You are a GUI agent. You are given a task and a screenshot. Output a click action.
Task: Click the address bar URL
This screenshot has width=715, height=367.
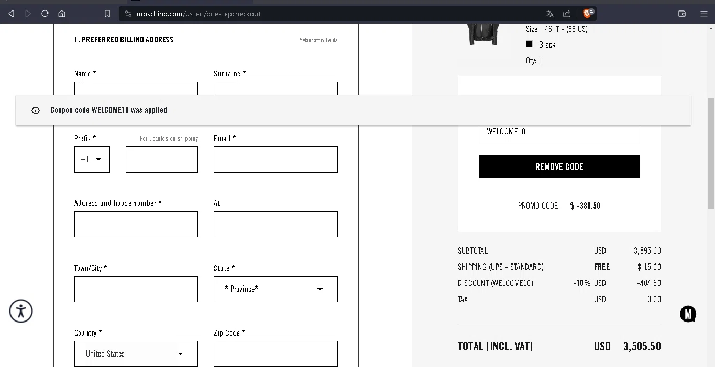pyautogui.click(x=199, y=14)
